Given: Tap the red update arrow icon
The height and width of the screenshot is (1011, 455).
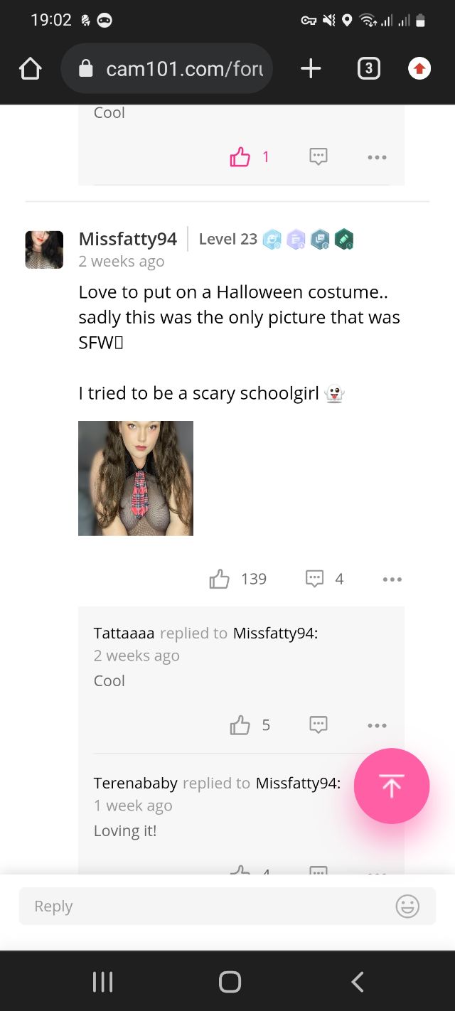Looking at the screenshot, I should tap(419, 69).
